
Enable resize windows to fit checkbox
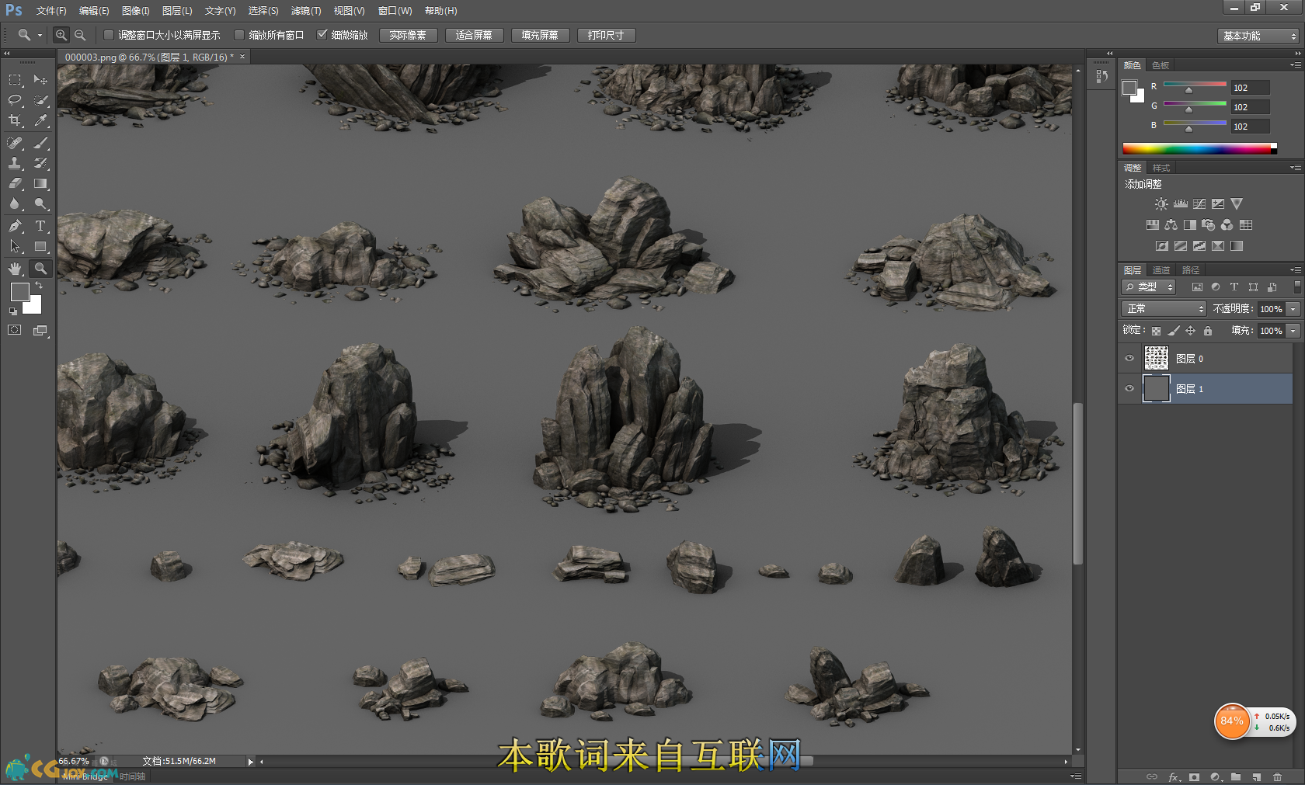click(109, 35)
